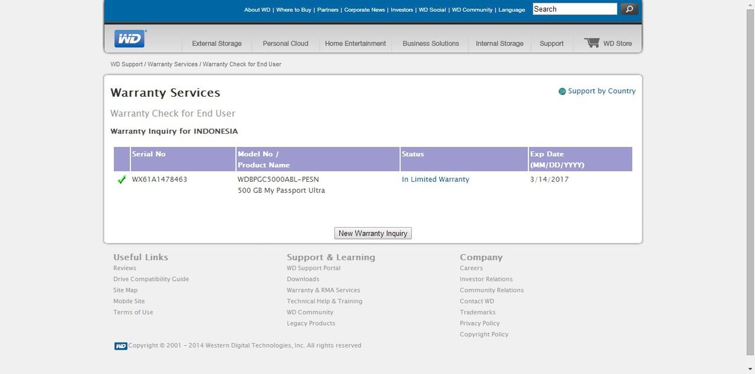Open Contact WD link

tap(477, 301)
